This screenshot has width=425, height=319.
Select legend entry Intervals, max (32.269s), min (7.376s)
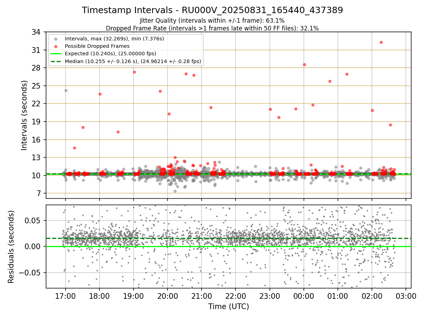tap(114, 39)
